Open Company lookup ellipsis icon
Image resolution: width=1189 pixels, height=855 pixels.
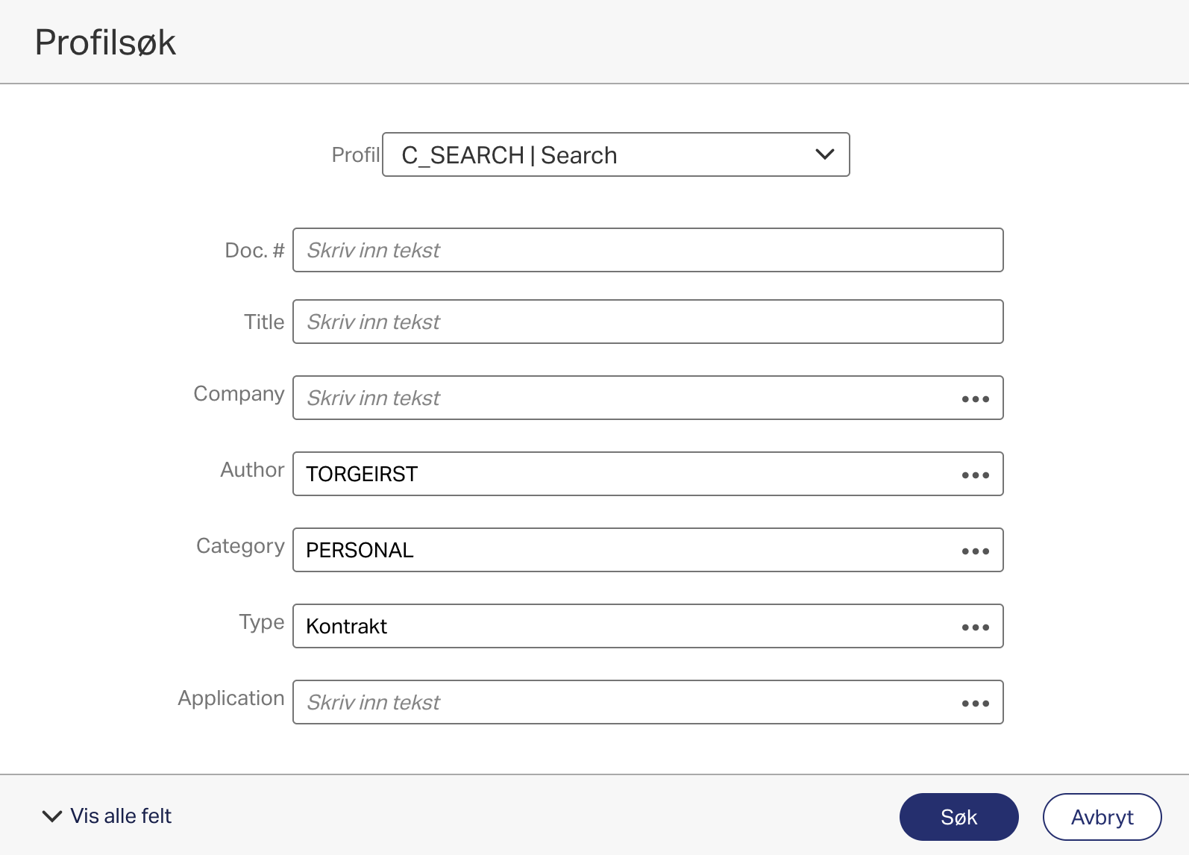click(x=975, y=399)
